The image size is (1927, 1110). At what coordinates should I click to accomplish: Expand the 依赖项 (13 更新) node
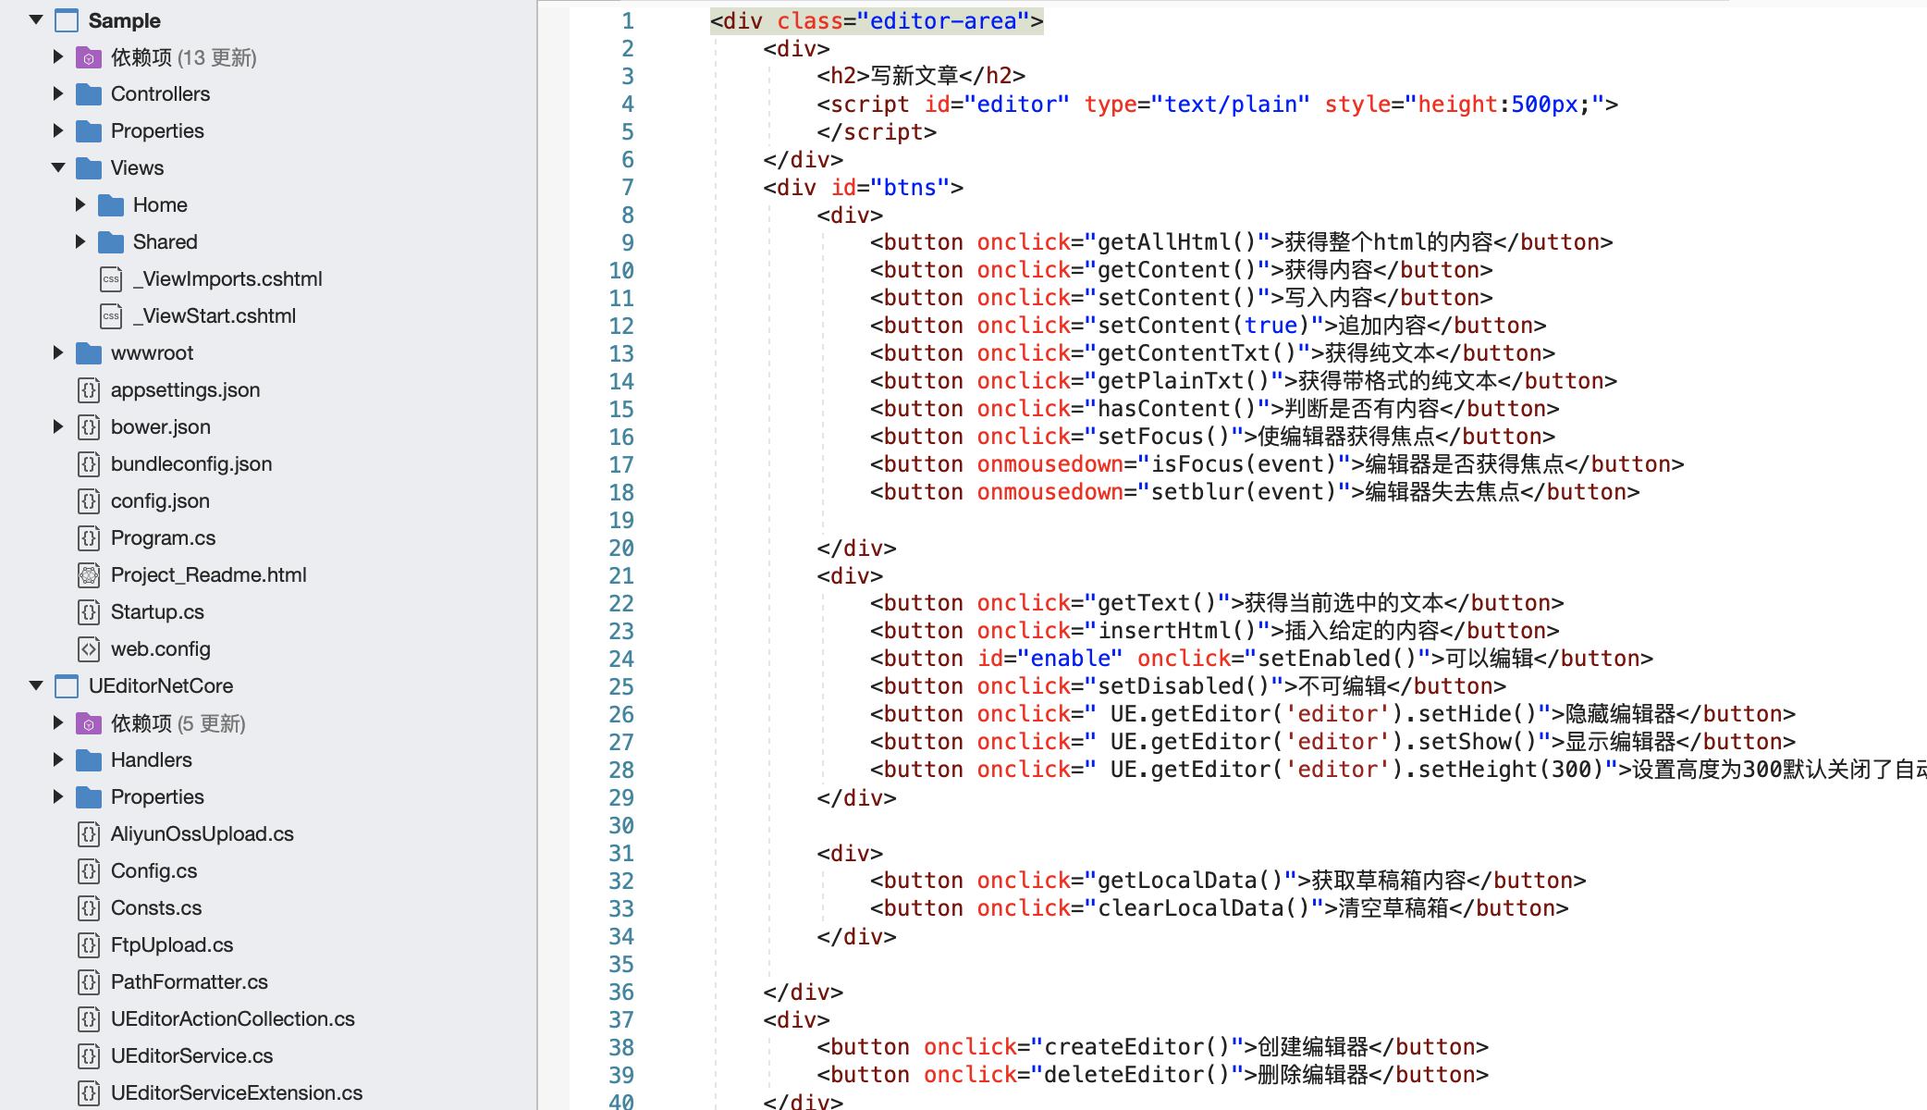click(x=58, y=56)
